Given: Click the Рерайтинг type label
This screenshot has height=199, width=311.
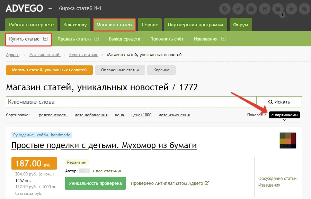Looking at the screenshot, I should pos(77,162).
